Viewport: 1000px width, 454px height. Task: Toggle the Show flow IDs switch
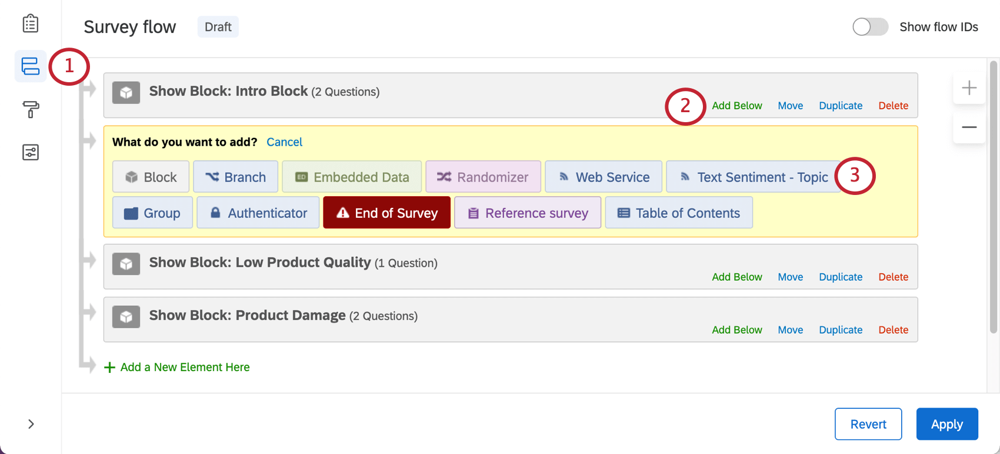click(870, 27)
